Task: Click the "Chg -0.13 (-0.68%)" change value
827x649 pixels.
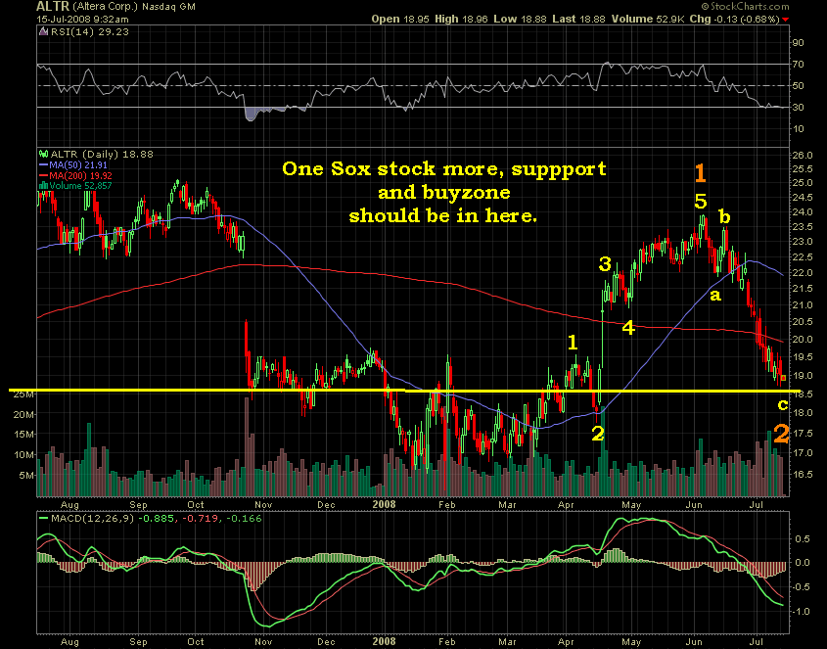Action: click(x=734, y=19)
